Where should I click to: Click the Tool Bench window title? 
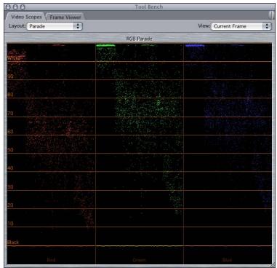coord(149,7)
